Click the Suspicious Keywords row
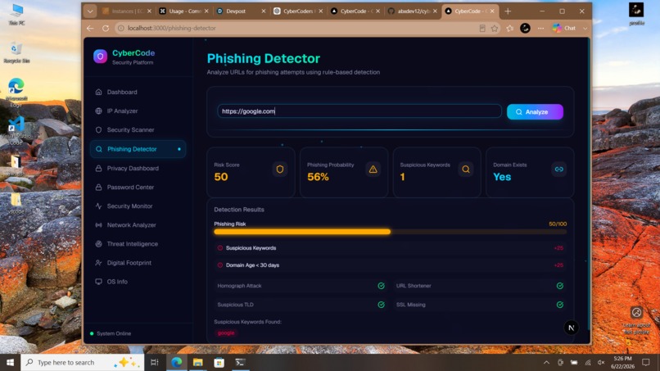This screenshot has width=660, height=371. (391, 248)
